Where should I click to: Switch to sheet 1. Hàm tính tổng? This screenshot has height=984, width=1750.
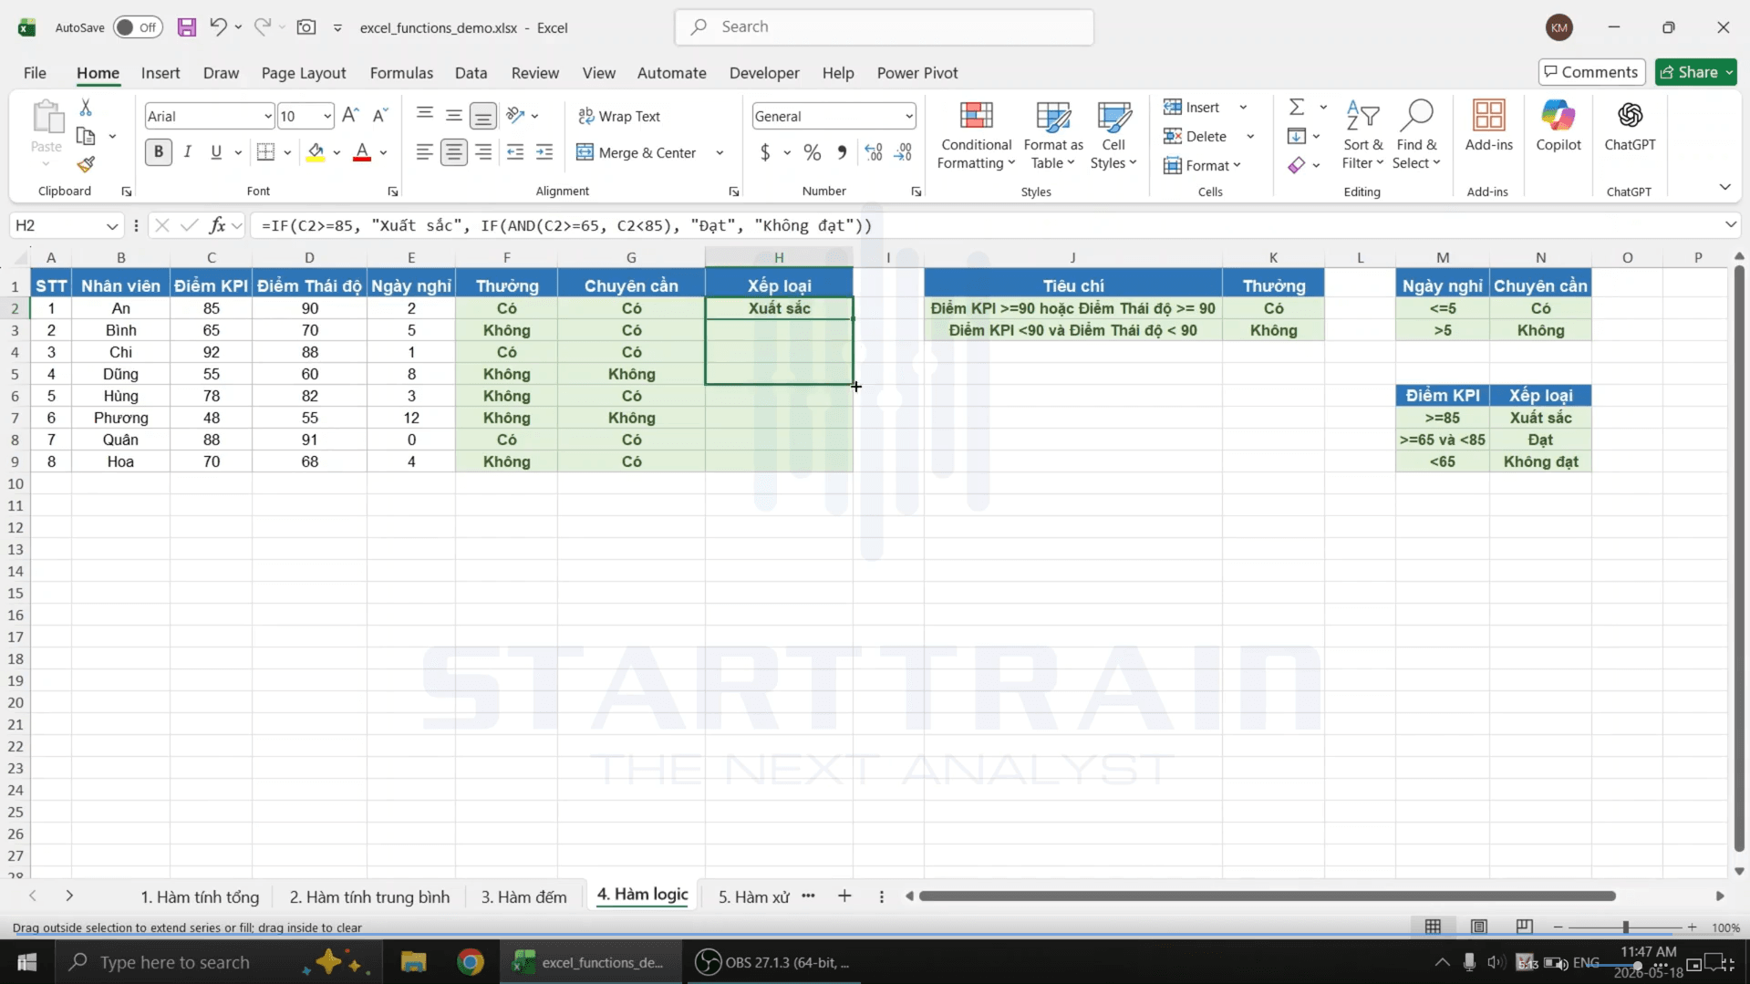(200, 897)
